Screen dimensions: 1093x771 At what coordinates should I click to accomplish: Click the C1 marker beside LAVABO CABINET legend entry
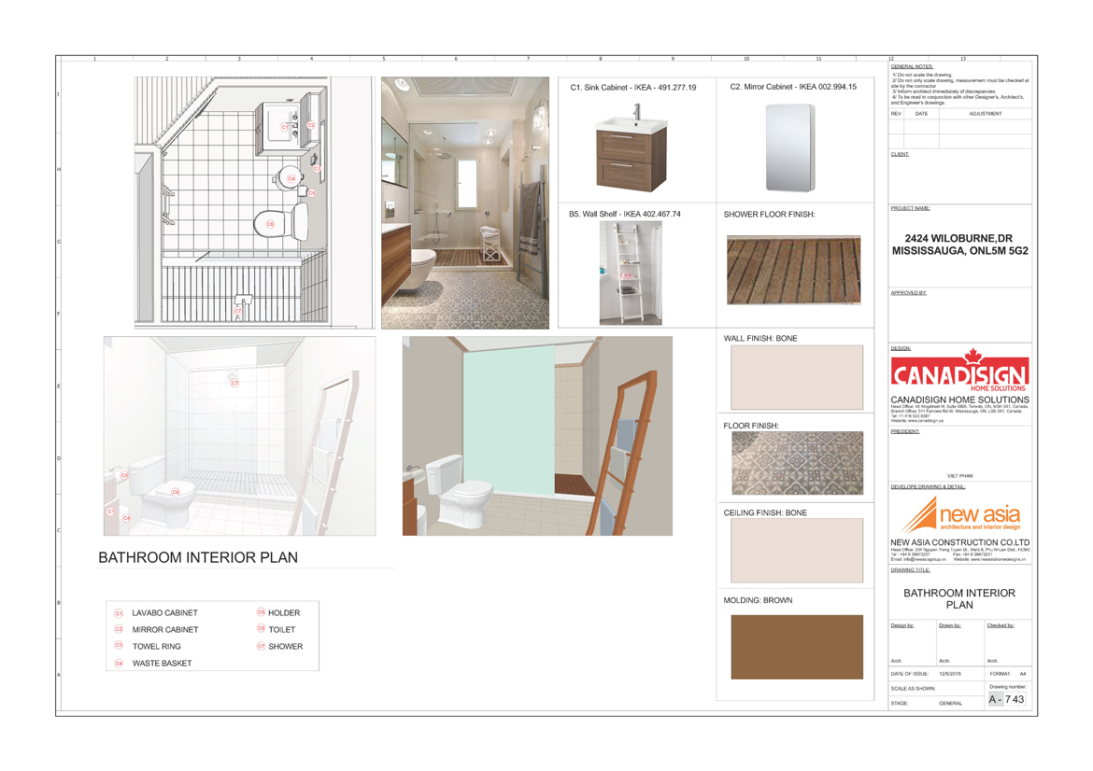pos(119,613)
